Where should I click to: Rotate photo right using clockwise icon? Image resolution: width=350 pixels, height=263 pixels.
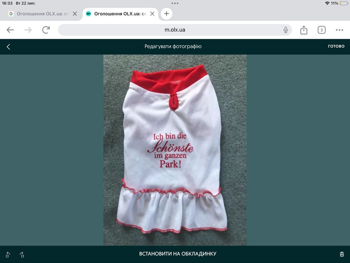point(22,254)
